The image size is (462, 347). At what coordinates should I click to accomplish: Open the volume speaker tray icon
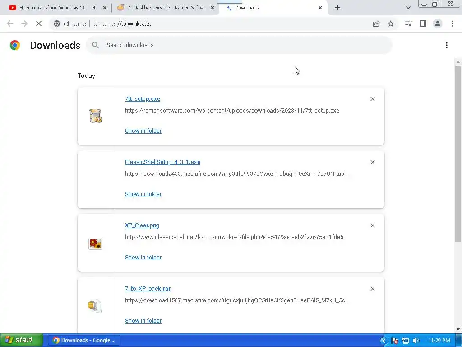coord(416,341)
